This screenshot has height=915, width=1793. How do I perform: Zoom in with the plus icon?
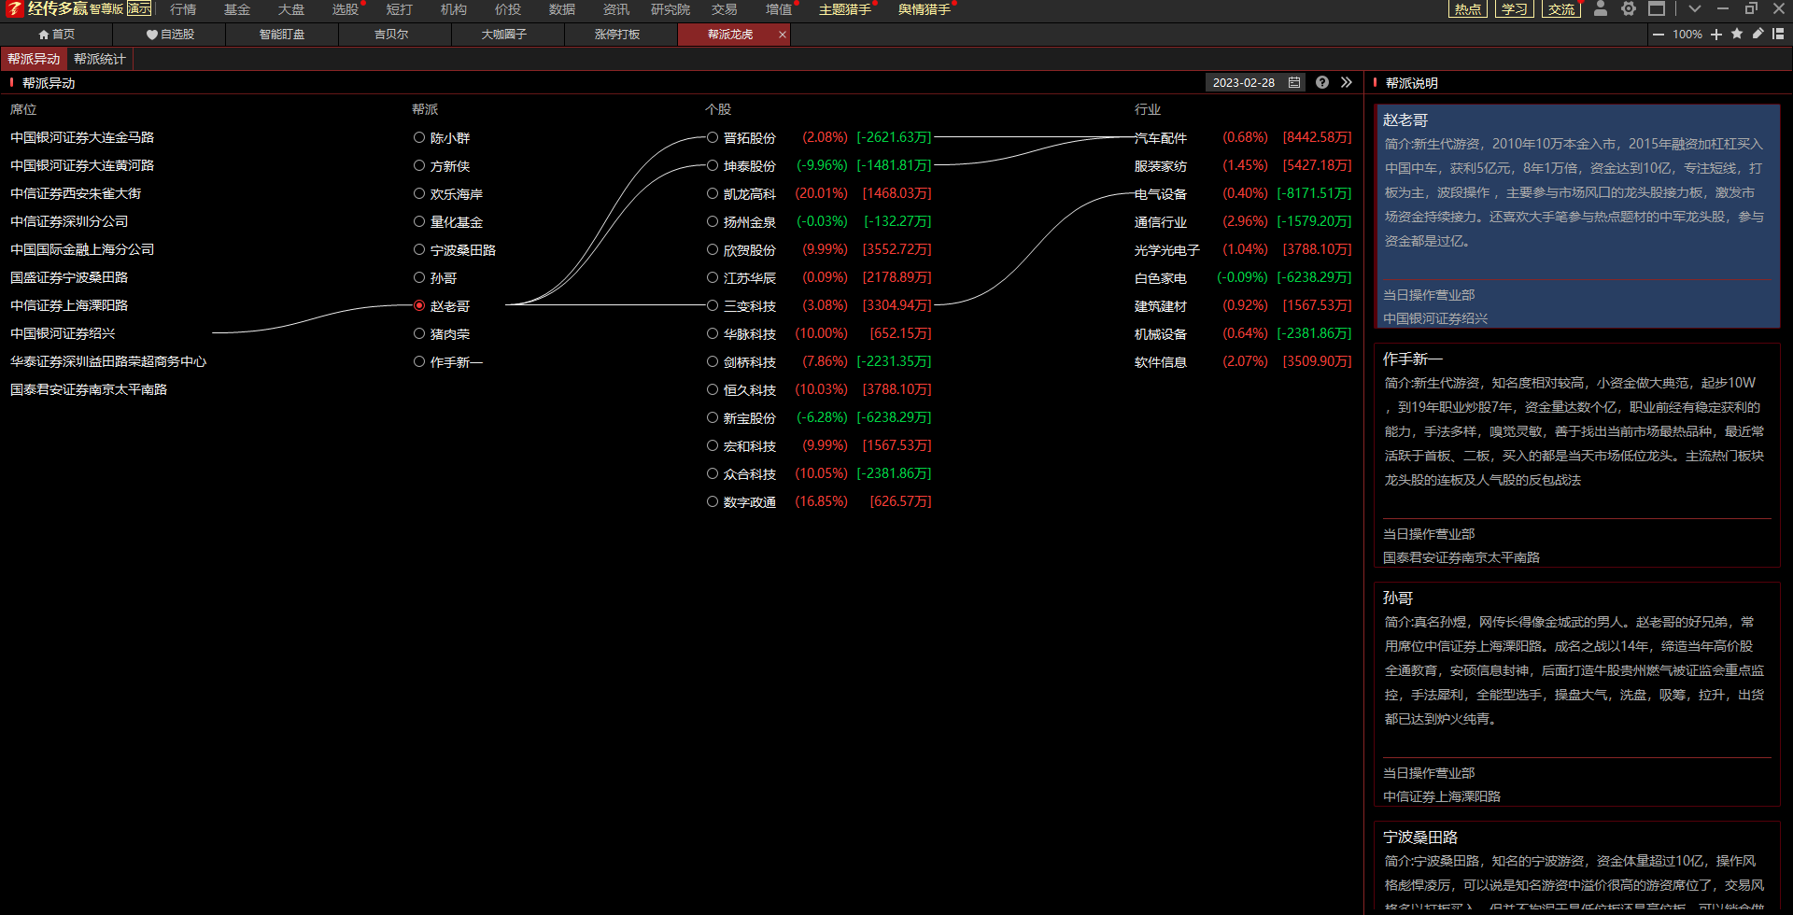tap(1716, 35)
